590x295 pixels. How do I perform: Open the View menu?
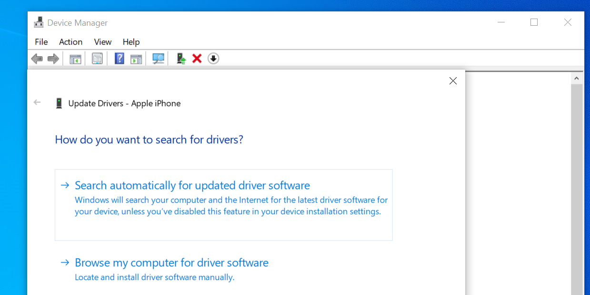[102, 42]
